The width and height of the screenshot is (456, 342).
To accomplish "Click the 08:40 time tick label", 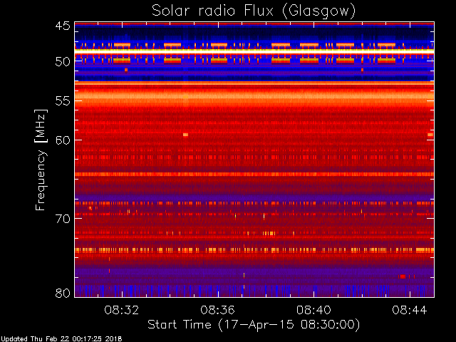I will [x=313, y=310].
